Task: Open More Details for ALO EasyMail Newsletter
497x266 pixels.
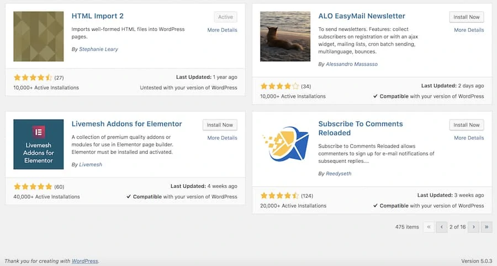Action: tap(469, 30)
